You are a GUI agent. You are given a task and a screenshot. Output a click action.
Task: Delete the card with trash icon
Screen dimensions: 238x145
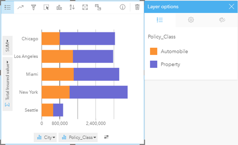point(137,7)
